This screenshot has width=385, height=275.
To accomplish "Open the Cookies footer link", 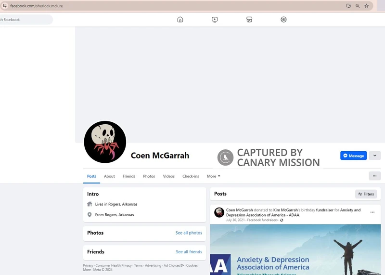I will coord(192,265).
